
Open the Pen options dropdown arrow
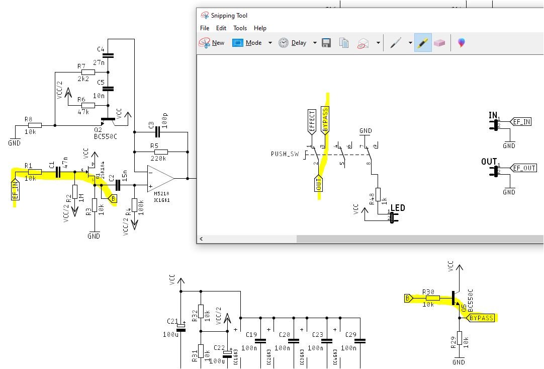pos(410,43)
